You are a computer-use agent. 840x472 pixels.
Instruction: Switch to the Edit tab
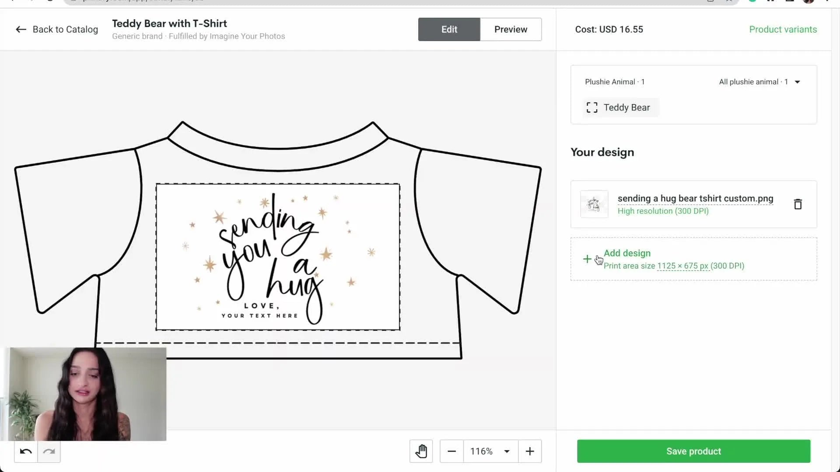point(448,29)
